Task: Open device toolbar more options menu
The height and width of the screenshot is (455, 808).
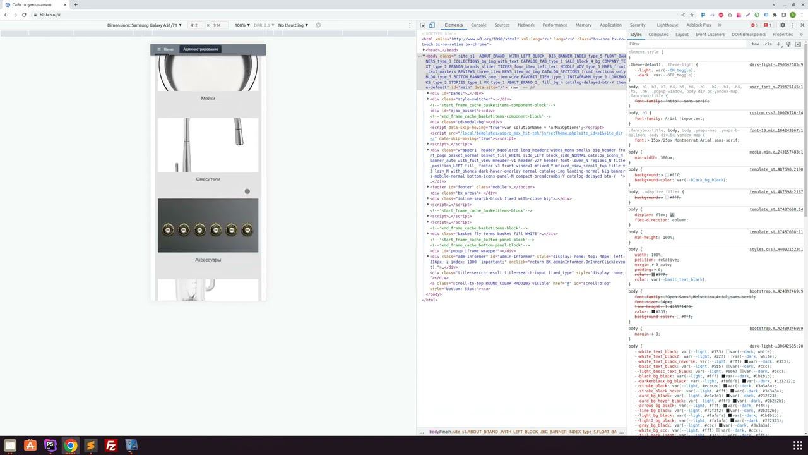Action: click(410, 25)
